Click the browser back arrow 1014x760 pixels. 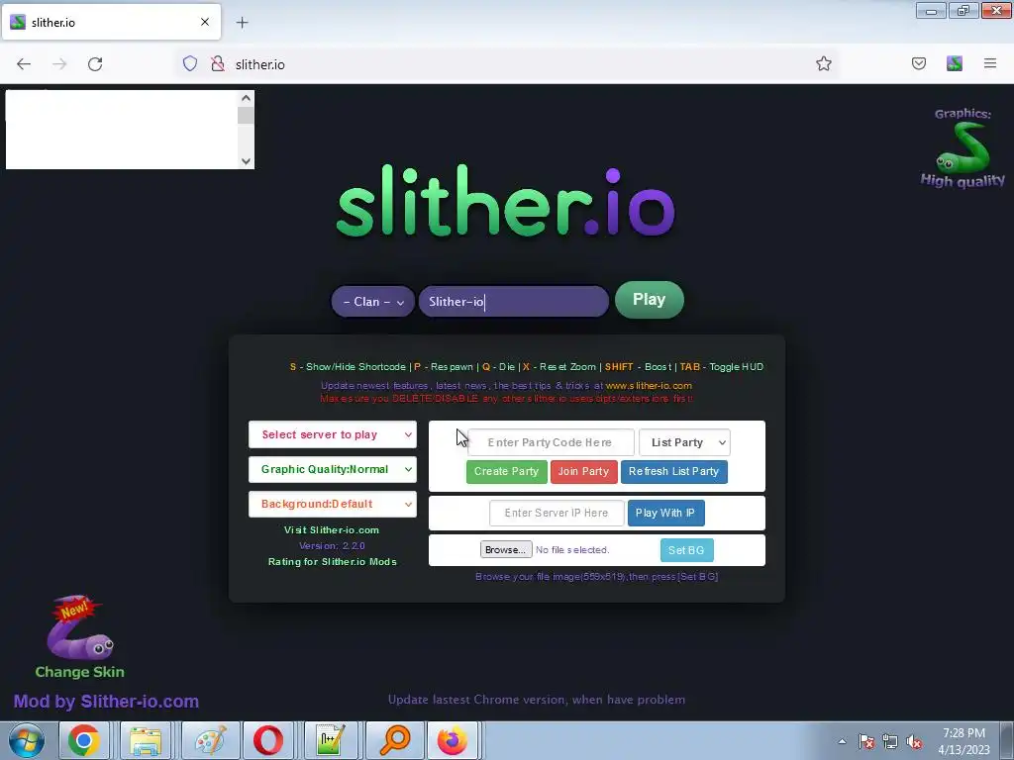coord(24,64)
